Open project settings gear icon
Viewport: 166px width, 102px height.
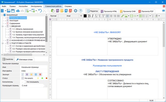(75, 11)
